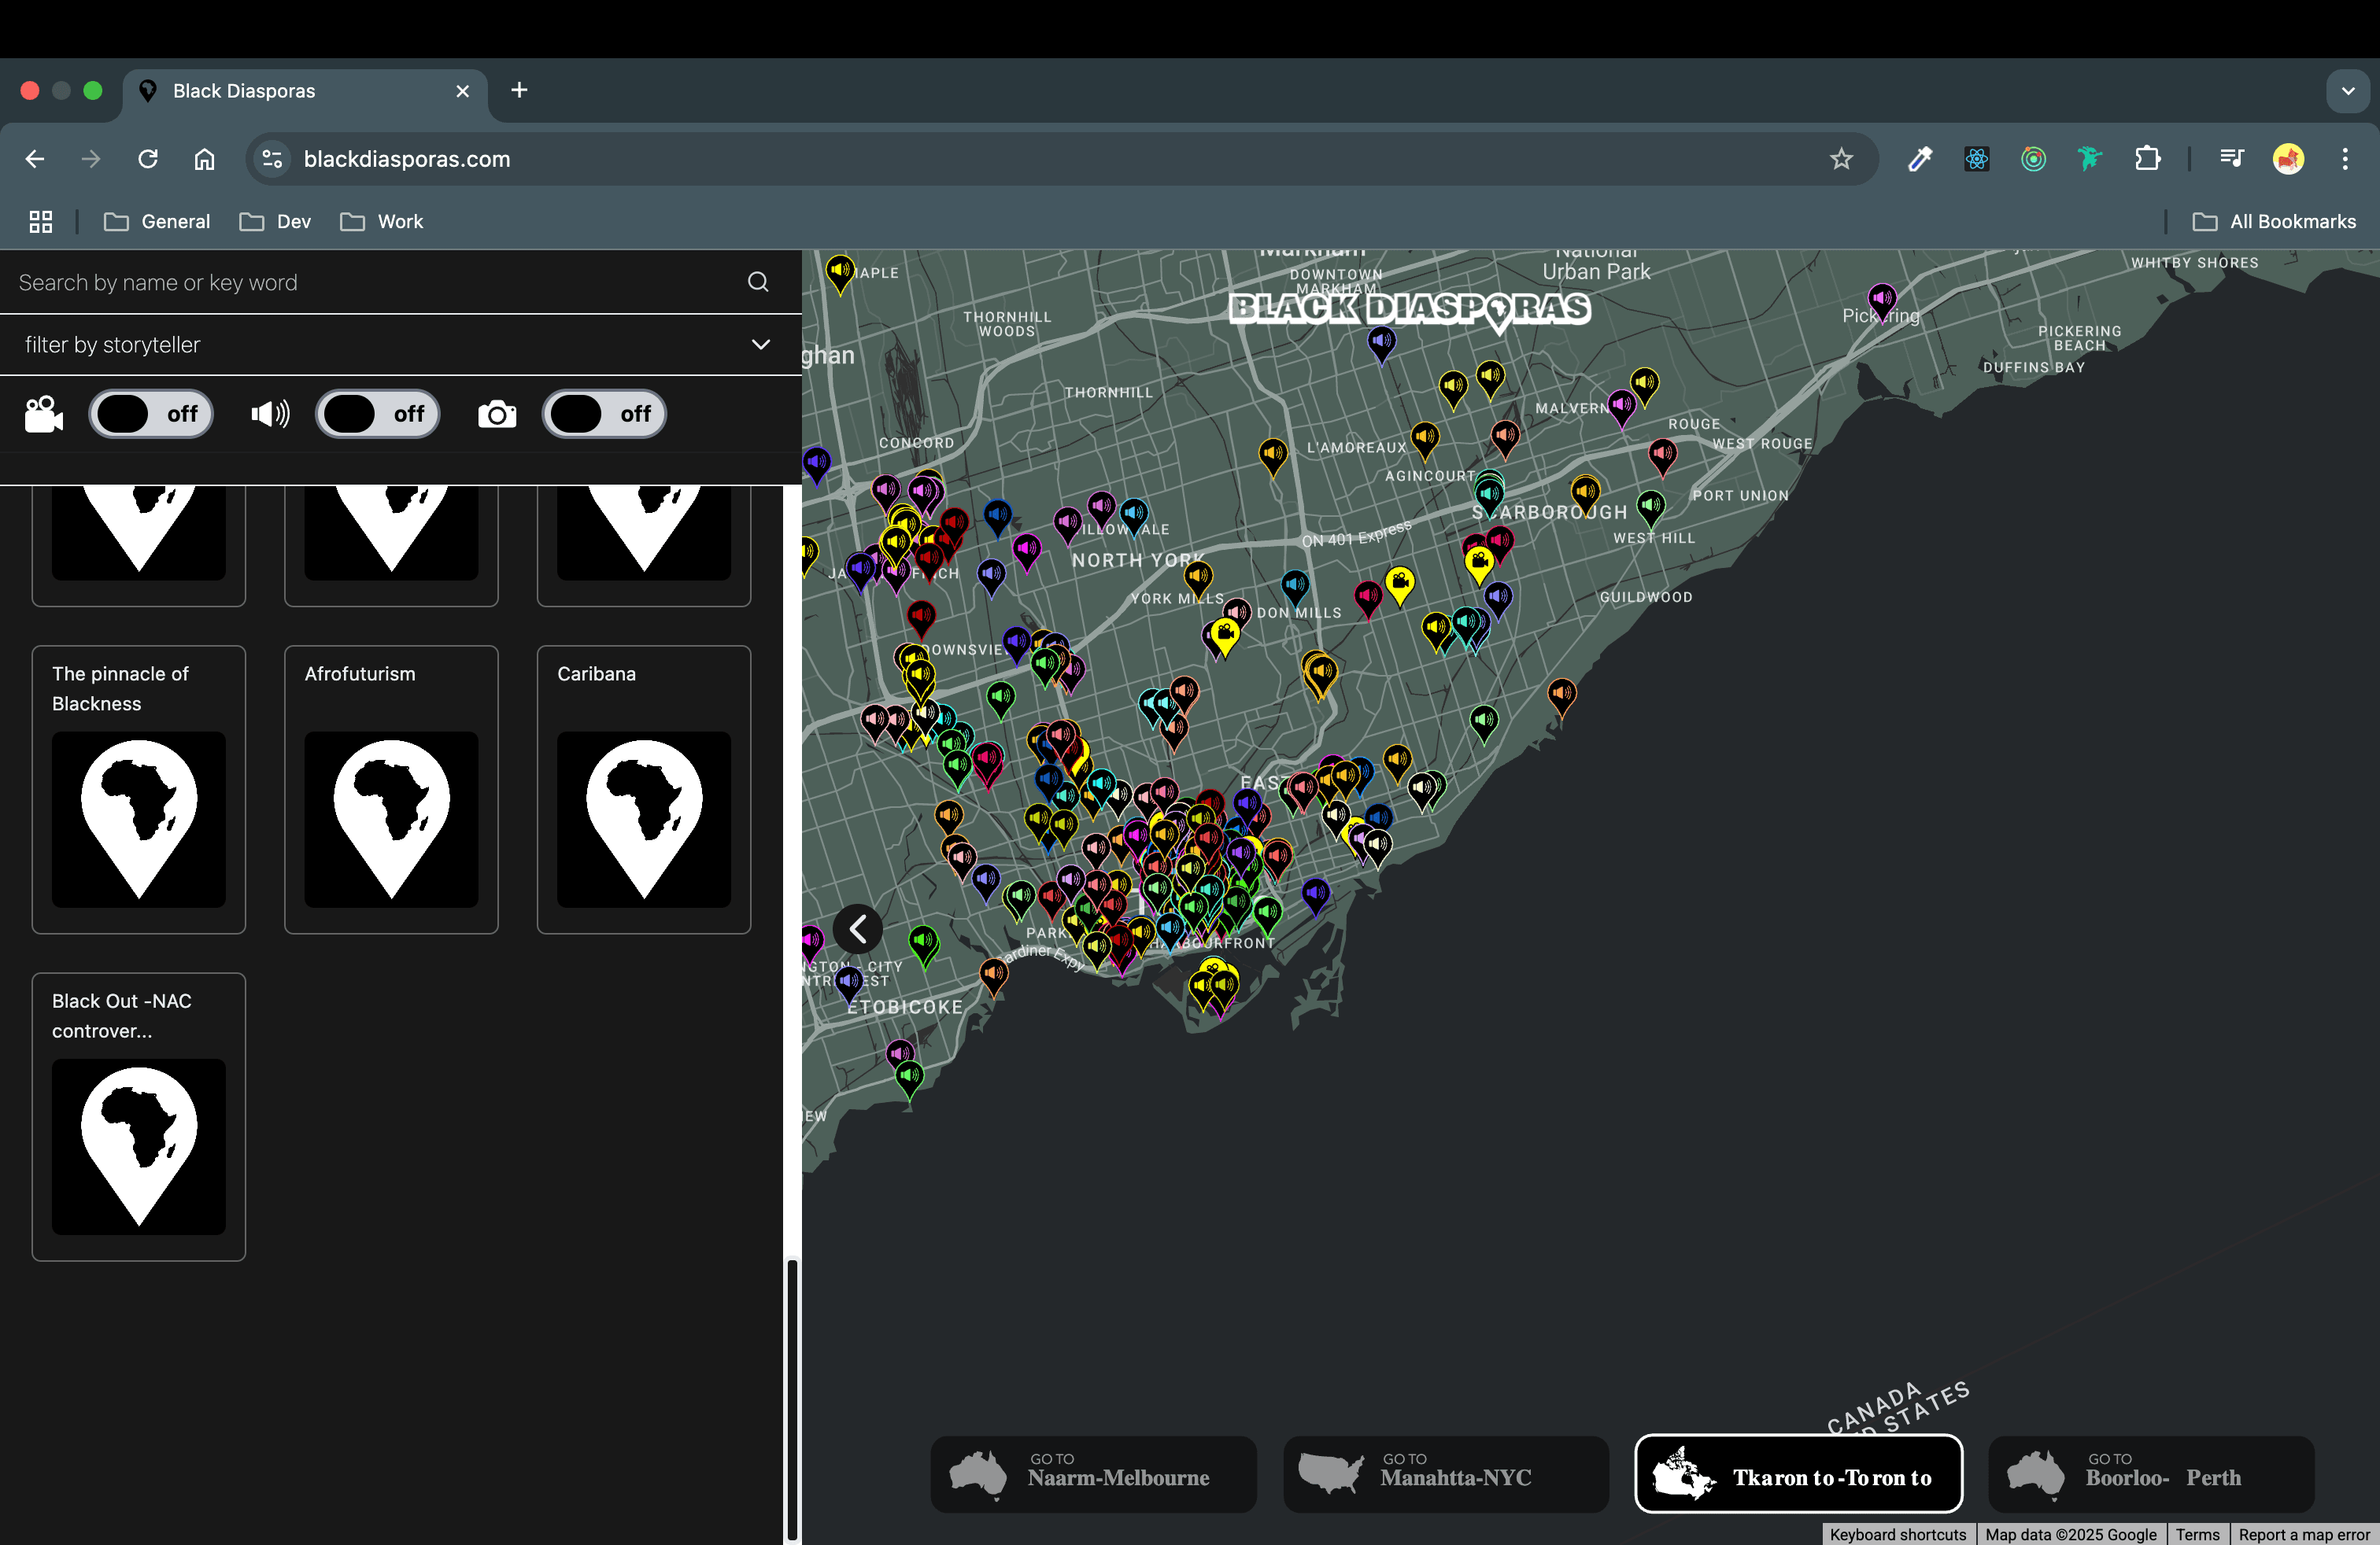
Task: Open the Afrofuturism story card
Action: click(391, 790)
